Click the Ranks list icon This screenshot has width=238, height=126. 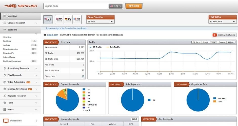(5, 110)
